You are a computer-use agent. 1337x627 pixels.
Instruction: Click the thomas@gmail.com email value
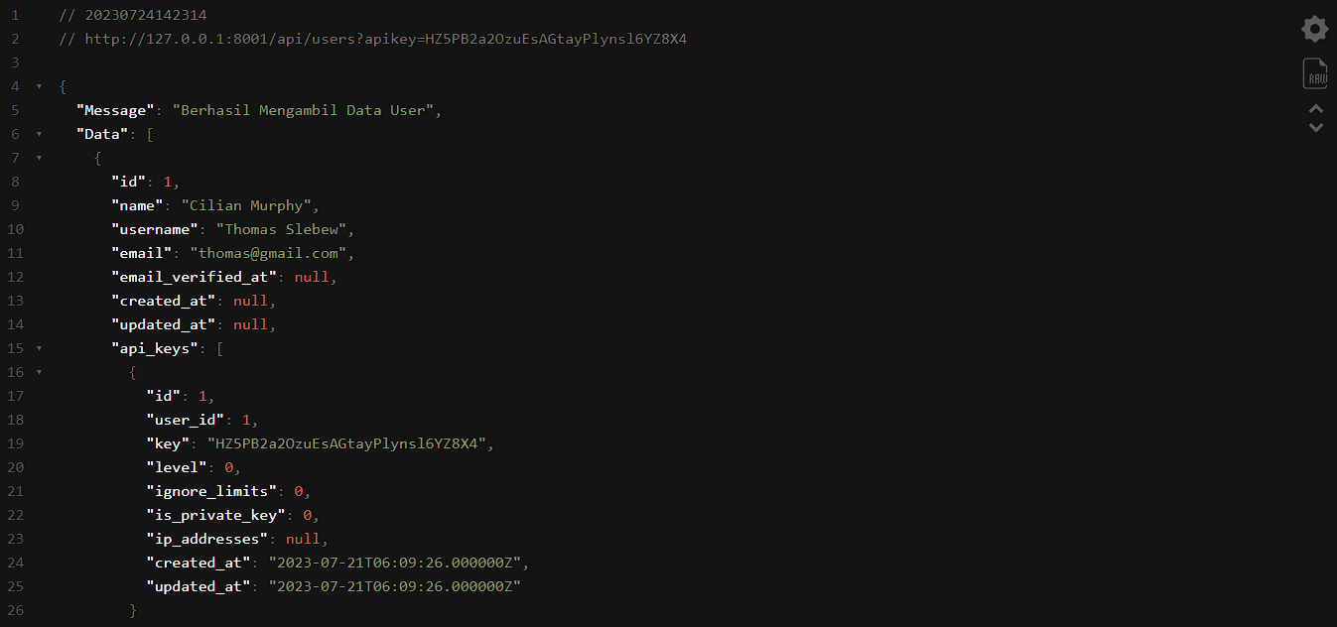267,253
